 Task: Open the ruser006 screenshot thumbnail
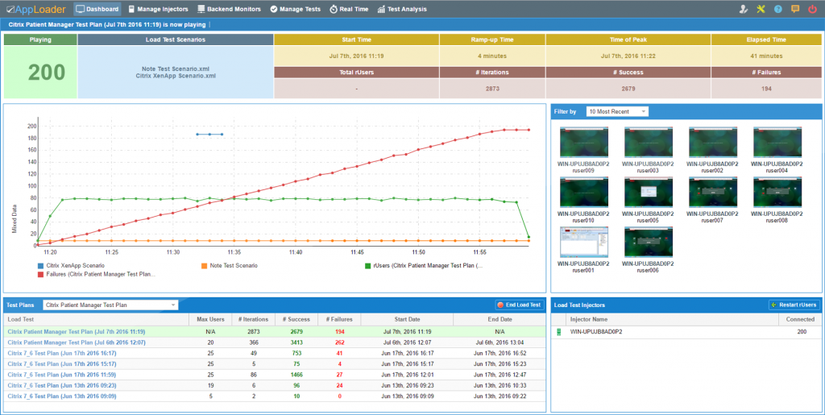[x=649, y=242]
